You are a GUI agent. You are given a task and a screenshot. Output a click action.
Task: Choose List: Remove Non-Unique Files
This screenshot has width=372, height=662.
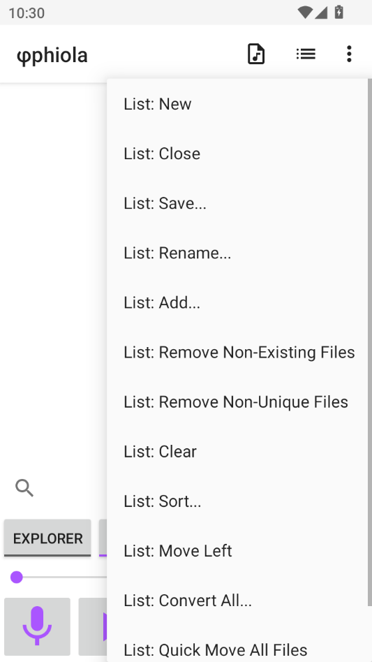click(x=239, y=402)
